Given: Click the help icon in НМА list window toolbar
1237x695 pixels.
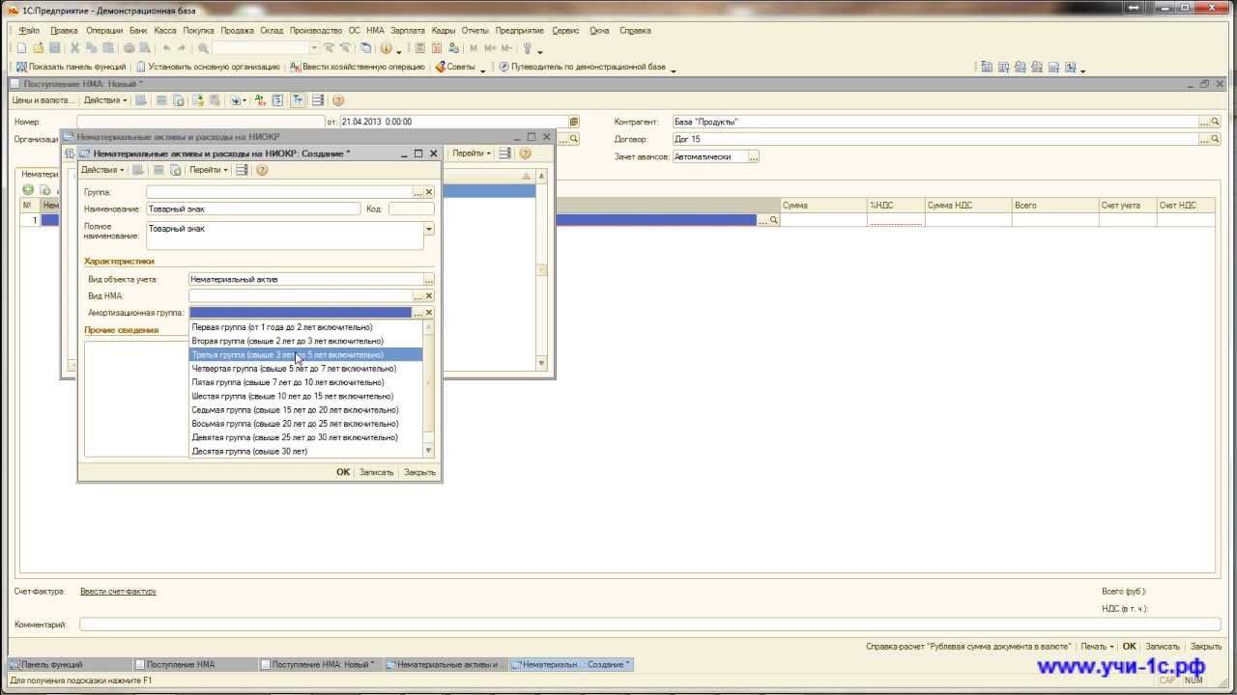Looking at the screenshot, I should click(x=525, y=153).
